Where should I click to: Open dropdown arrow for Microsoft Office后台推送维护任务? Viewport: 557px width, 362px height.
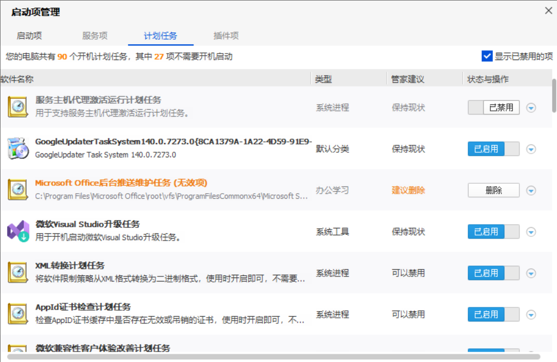[x=531, y=190]
